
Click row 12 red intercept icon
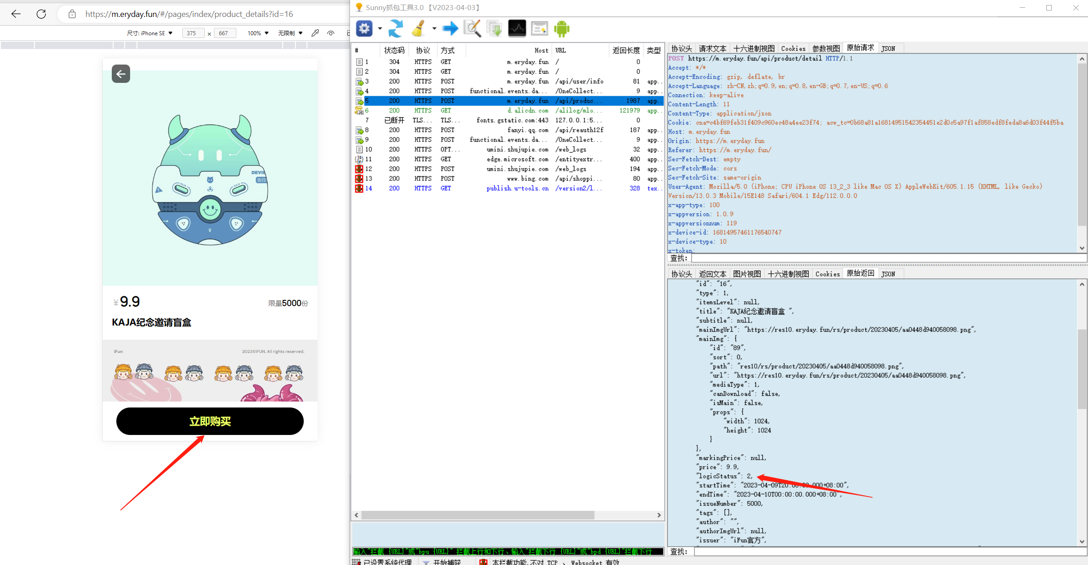(359, 169)
